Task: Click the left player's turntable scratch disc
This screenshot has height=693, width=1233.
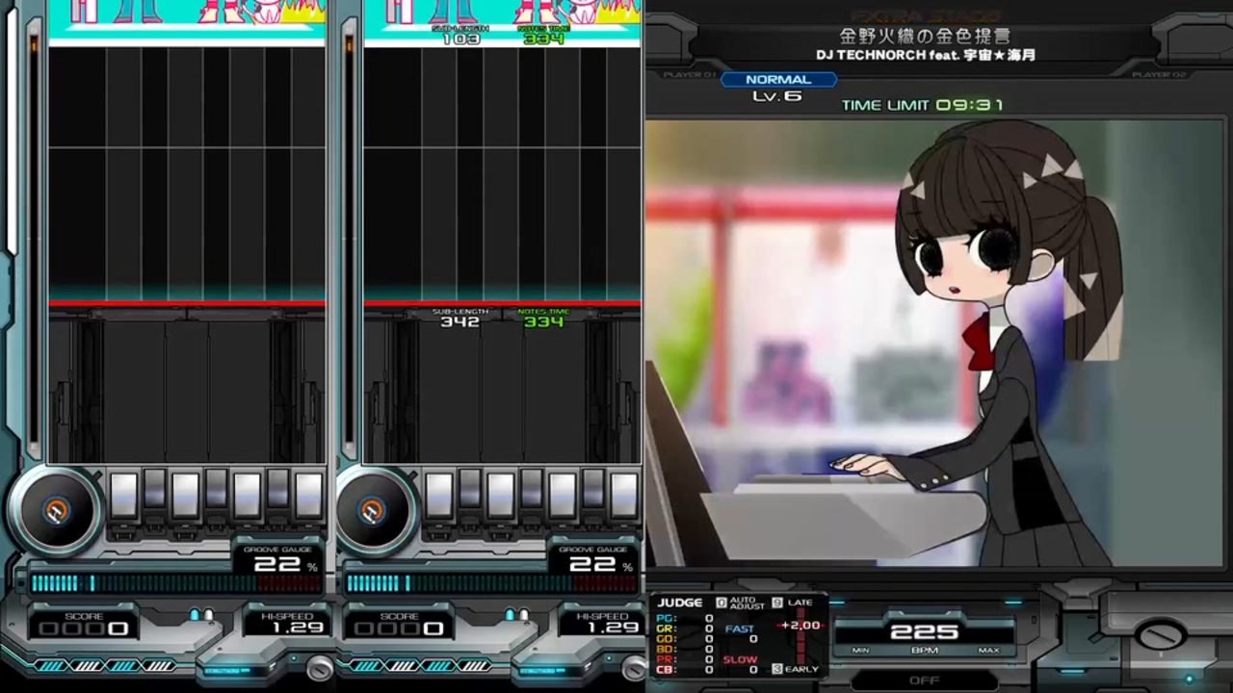Action: coord(57,513)
